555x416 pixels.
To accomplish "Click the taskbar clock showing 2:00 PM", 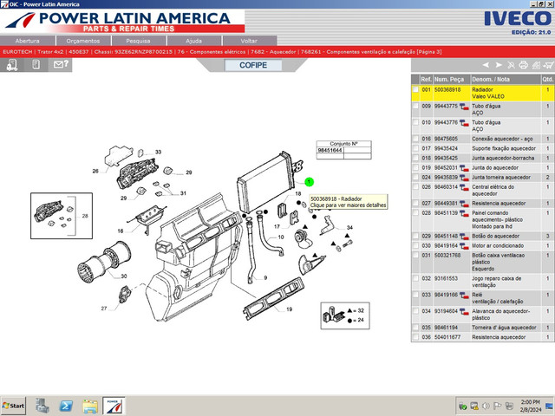I will click(x=530, y=406).
